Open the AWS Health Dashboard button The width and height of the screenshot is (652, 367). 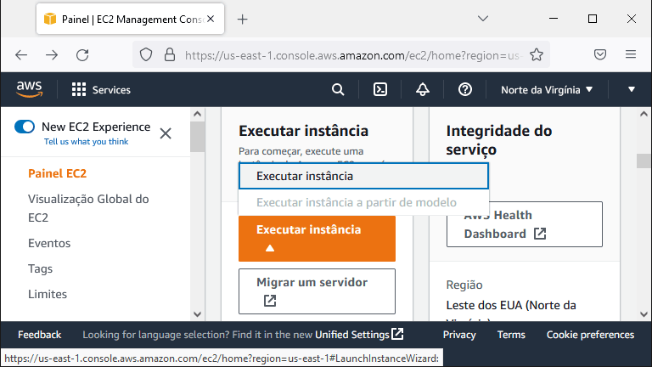click(525, 224)
